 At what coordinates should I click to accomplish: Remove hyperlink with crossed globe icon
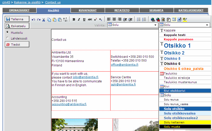point(158,20)
